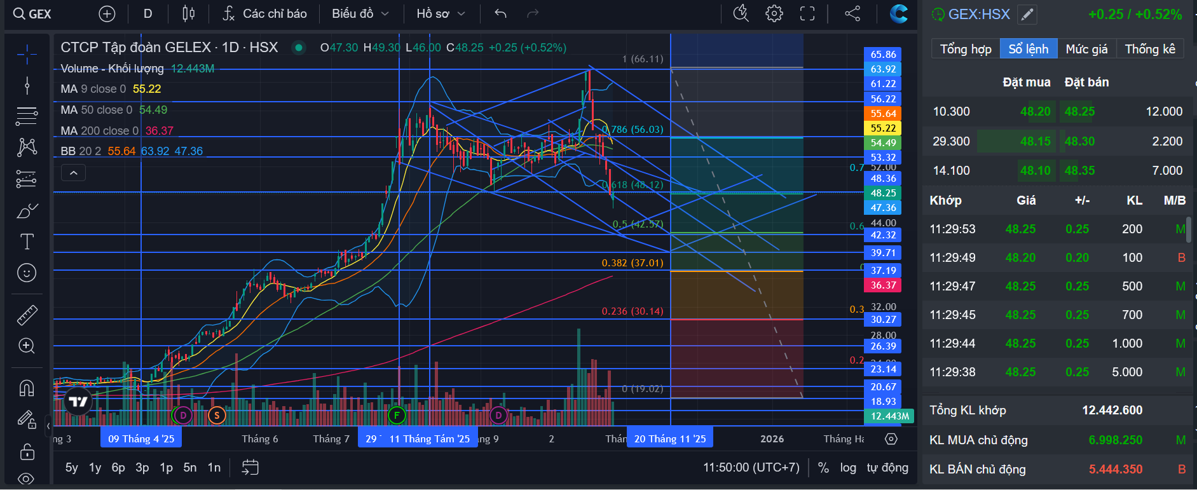Click the Volume - Khối lượng legend

pyautogui.click(x=112, y=68)
